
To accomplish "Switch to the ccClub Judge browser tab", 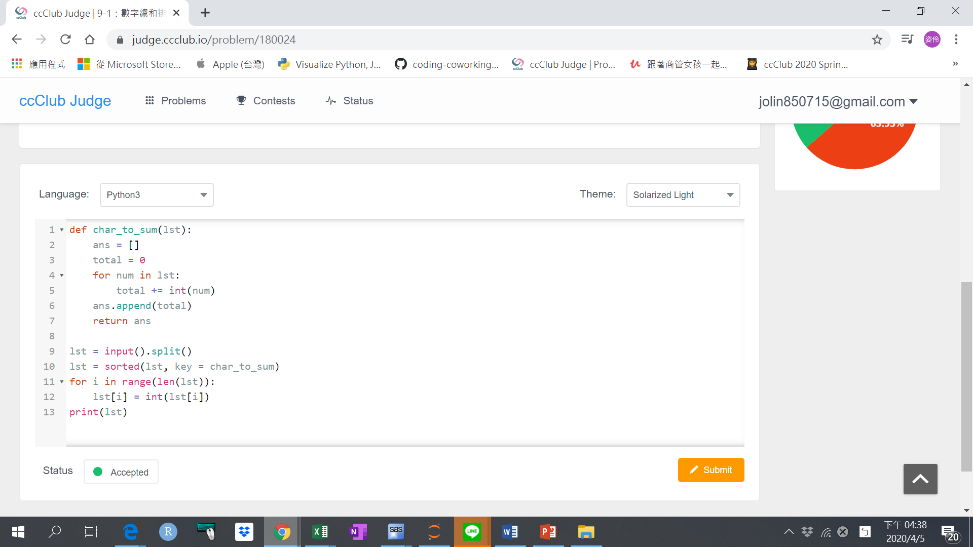I will (91, 13).
